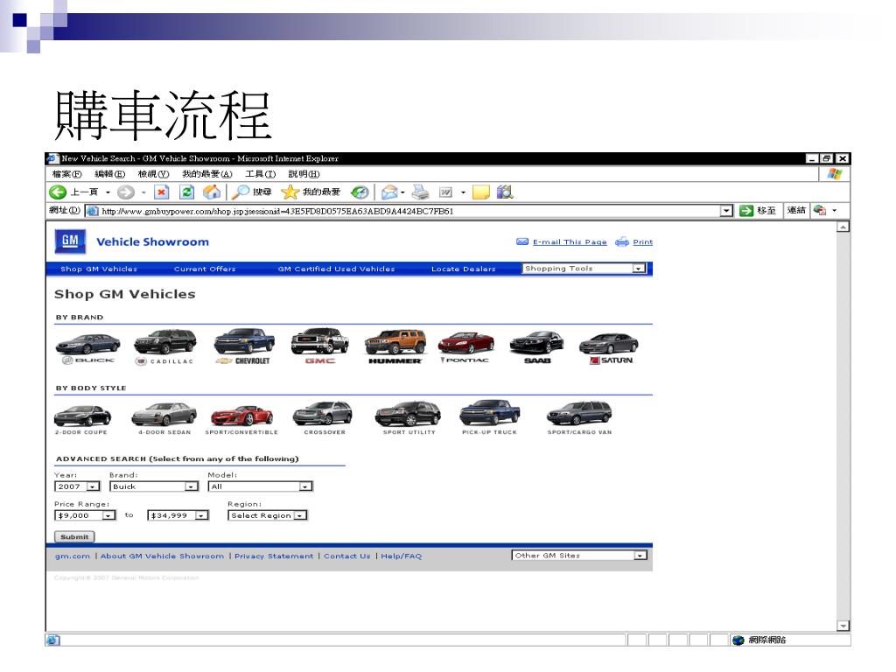Screen dimensions: 896x672
Task: Open the Select Region dropdown
Action: [268, 515]
